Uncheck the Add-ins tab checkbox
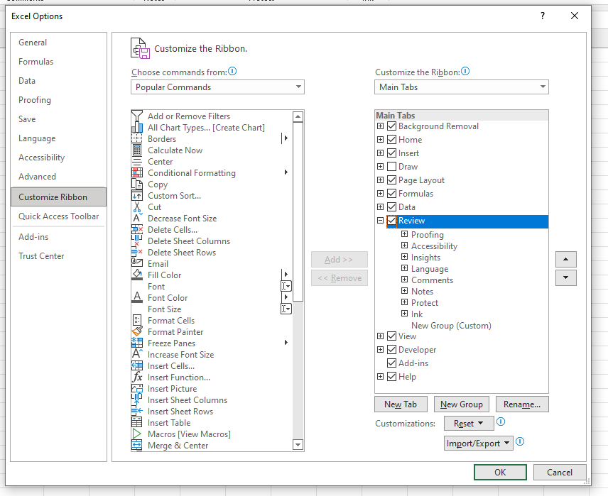Image resolution: width=608 pixels, height=496 pixels. click(391, 363)
